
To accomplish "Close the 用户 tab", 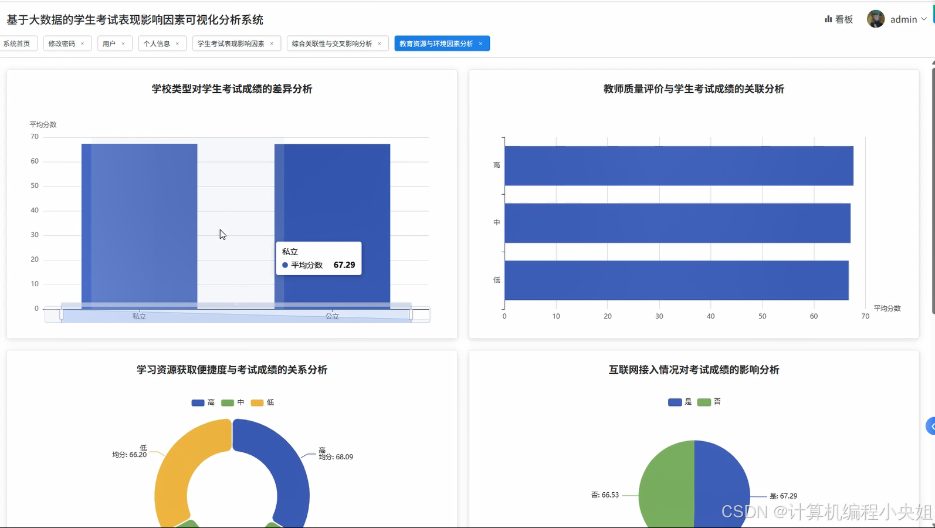I will (x=123, y=43).
